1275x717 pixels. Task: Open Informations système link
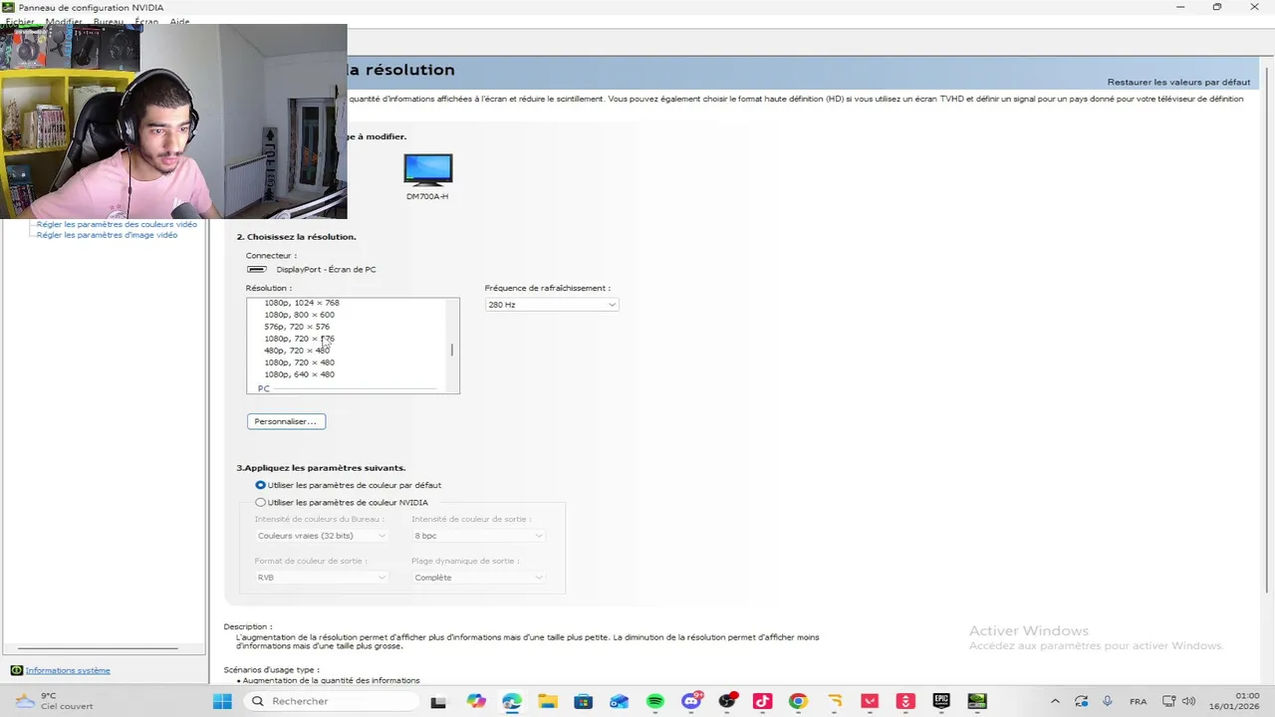click(68, 670)
